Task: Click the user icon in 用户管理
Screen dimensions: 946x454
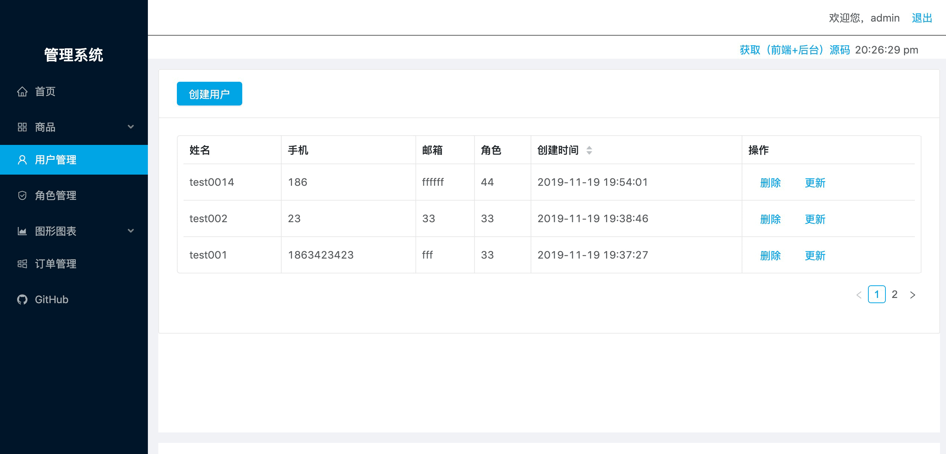Action: coord(22,160)
